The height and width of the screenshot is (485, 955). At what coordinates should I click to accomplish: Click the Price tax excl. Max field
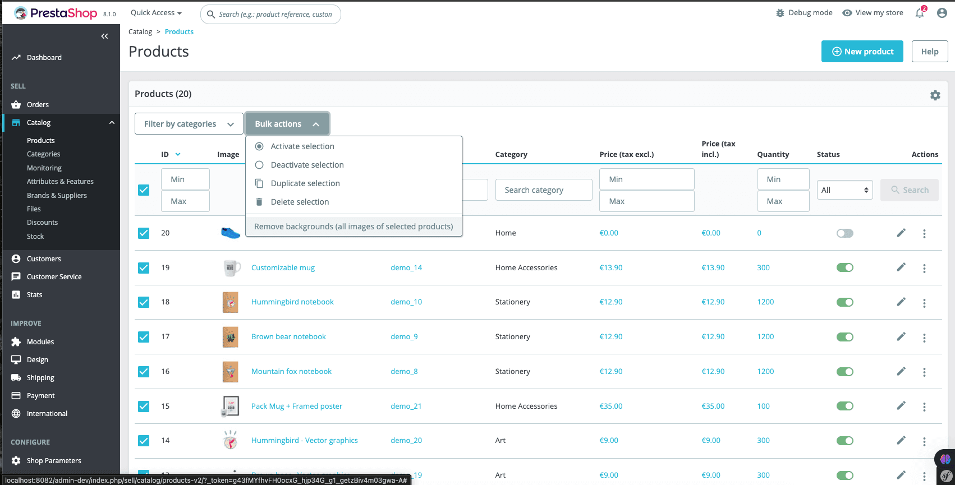[x=647, y=201]
